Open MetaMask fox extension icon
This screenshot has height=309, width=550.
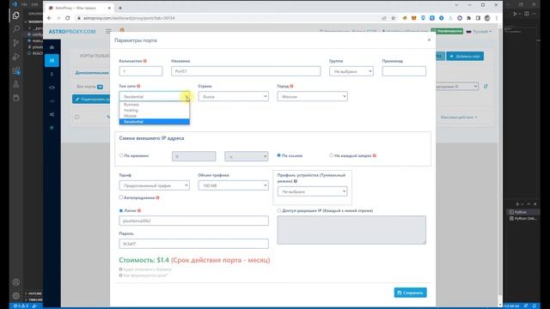tap(413, 18)
